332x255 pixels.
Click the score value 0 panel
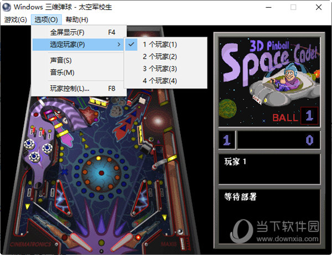(278, 140)
